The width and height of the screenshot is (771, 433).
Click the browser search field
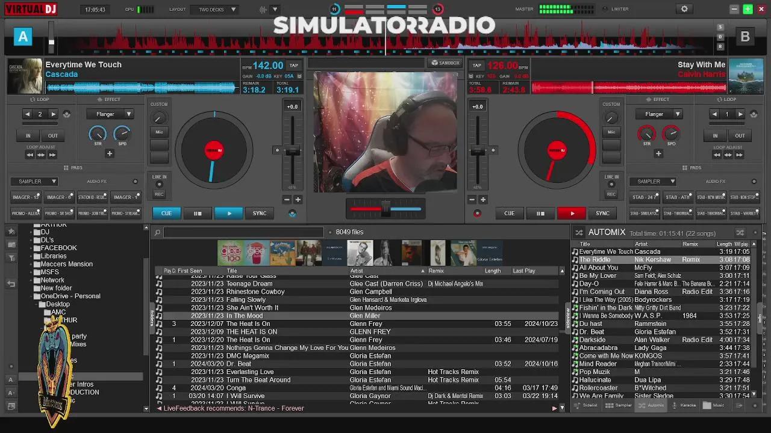point(243,232)
